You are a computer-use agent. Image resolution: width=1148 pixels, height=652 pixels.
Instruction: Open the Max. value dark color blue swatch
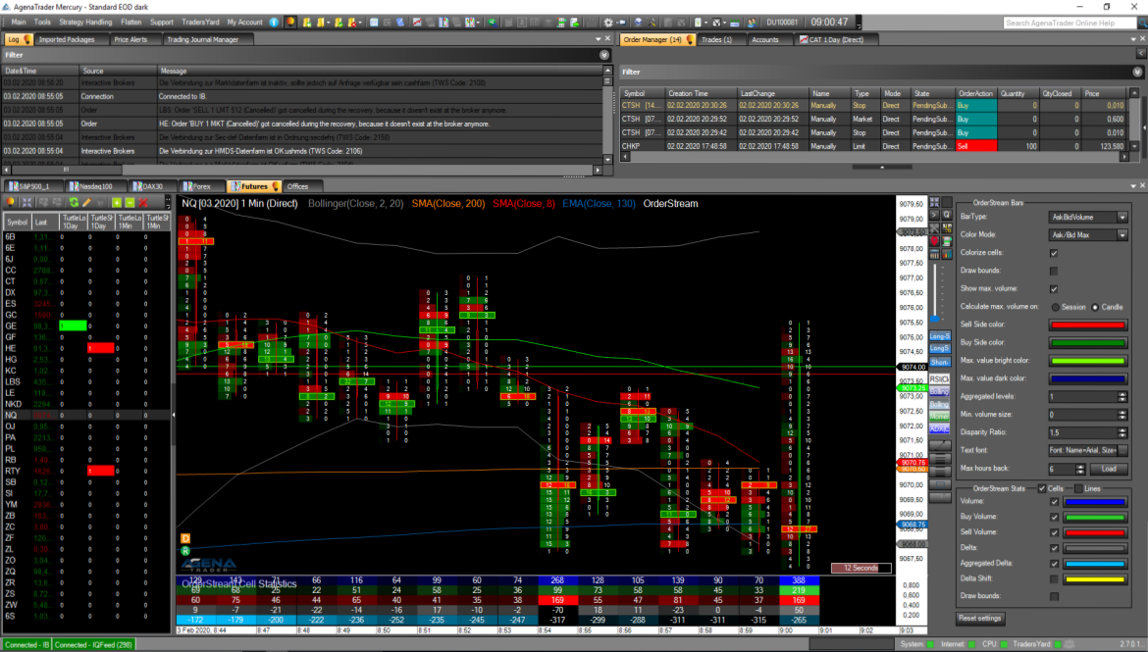coord(1088,379)
